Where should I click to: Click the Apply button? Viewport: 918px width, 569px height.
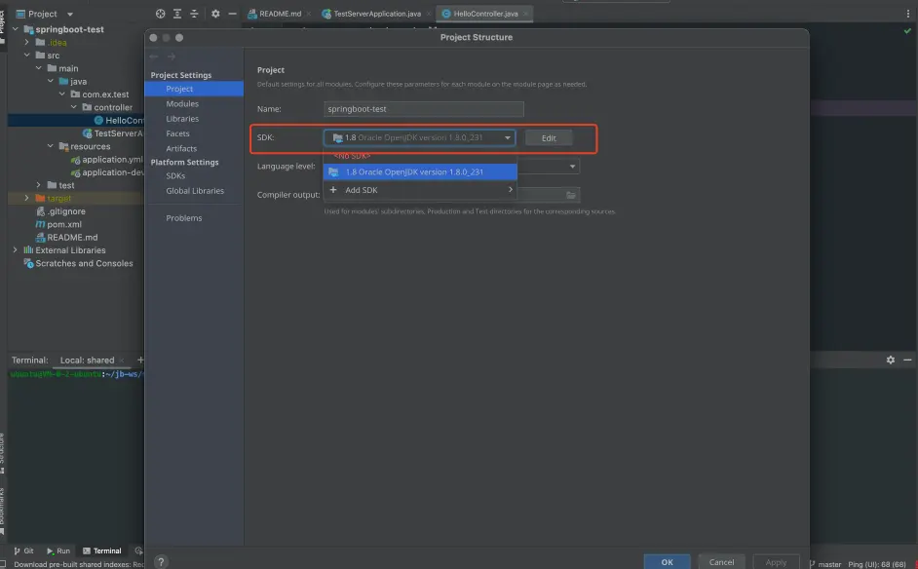776,562
